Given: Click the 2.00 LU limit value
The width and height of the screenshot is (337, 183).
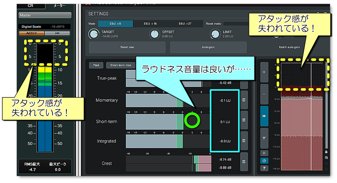Looking at the screenshot, I should coord(228,36).
